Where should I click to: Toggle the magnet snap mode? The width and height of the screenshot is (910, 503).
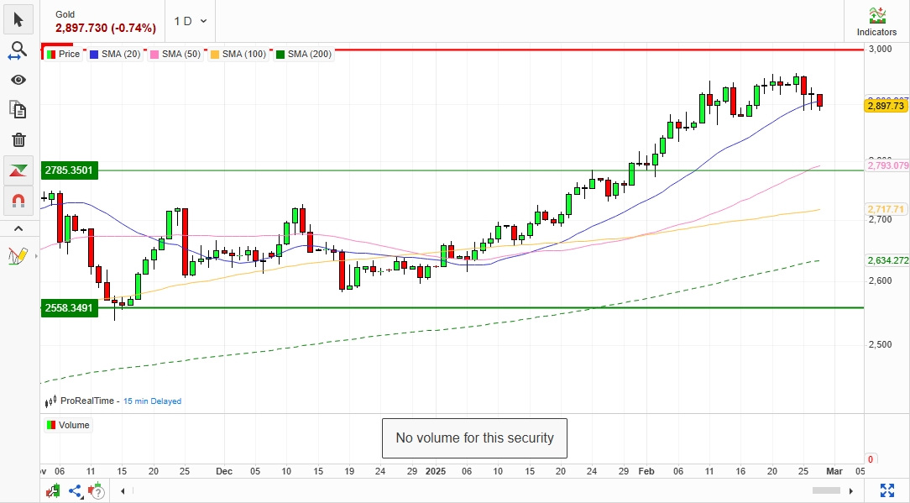tap(18, 201)
